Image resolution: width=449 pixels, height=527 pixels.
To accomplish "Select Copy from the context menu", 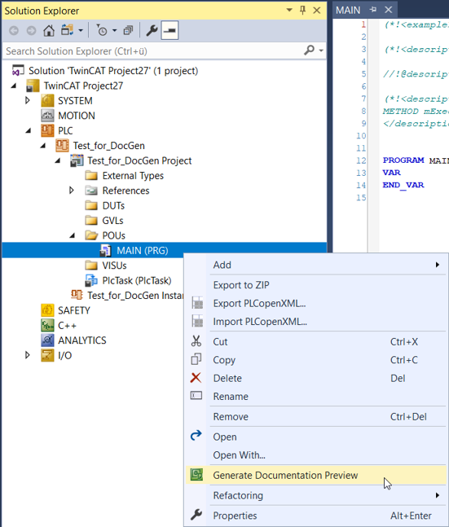I will coord(316,360).
